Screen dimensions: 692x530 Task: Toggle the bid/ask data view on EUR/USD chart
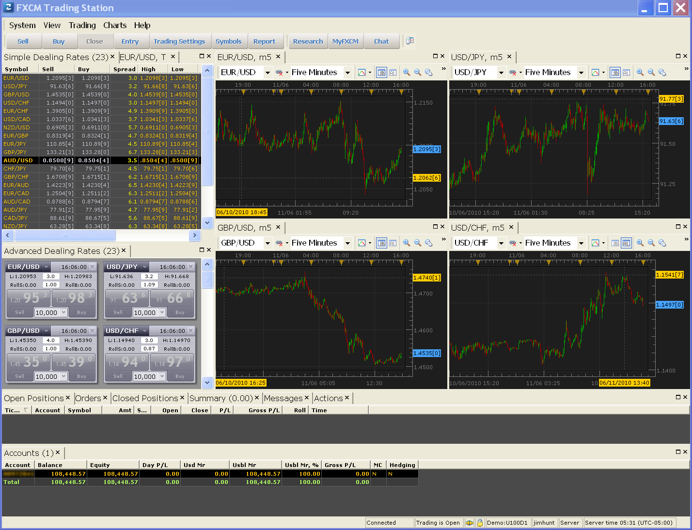tap(382, 72)
